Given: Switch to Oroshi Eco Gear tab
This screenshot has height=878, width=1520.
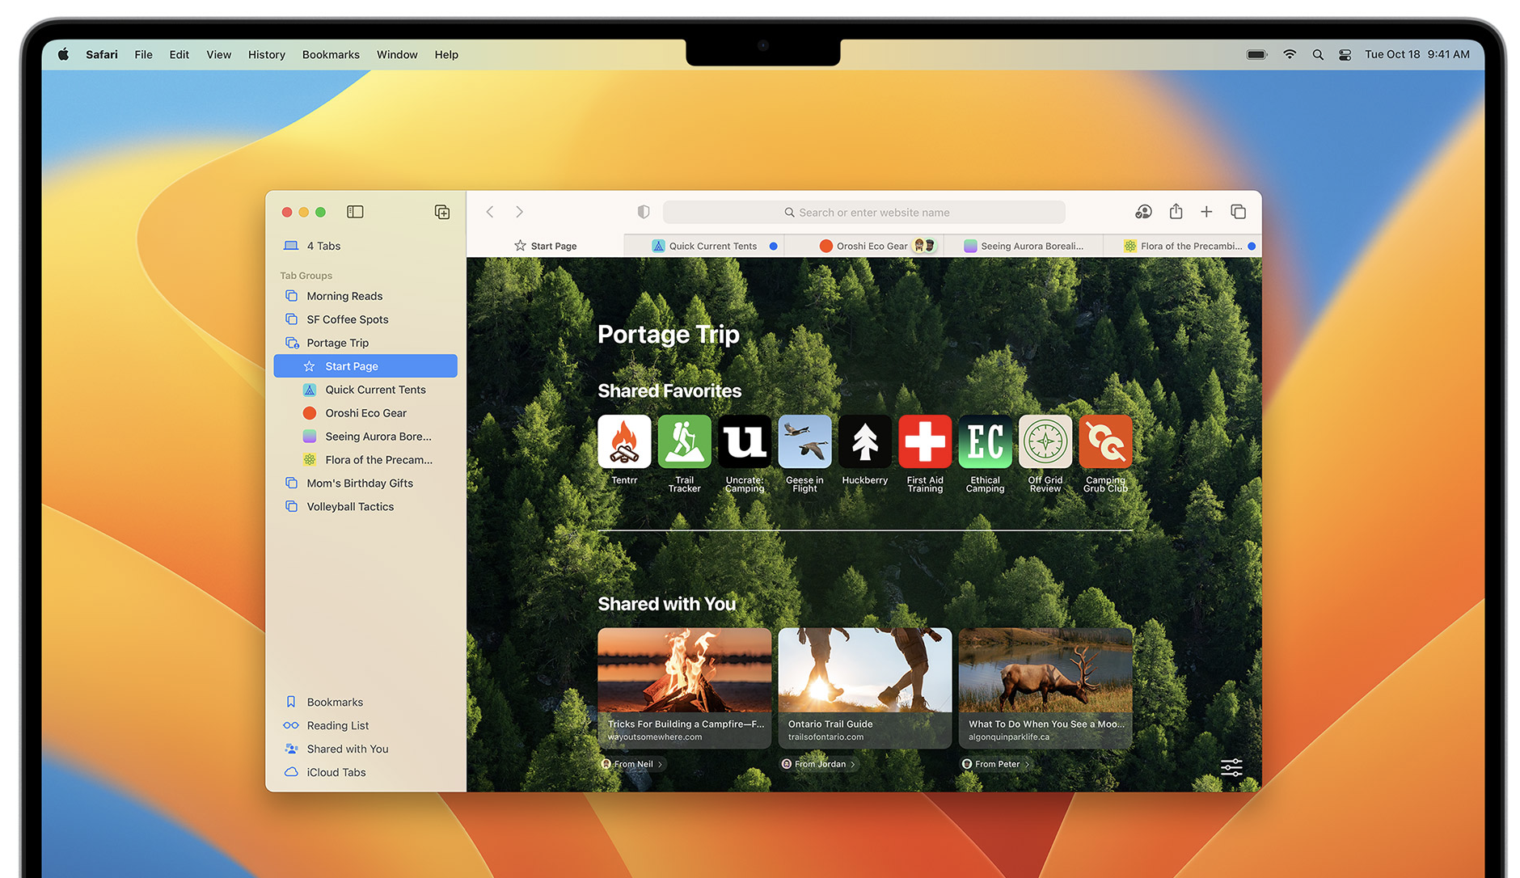Looking at the screenshot, I should [864, 246].
